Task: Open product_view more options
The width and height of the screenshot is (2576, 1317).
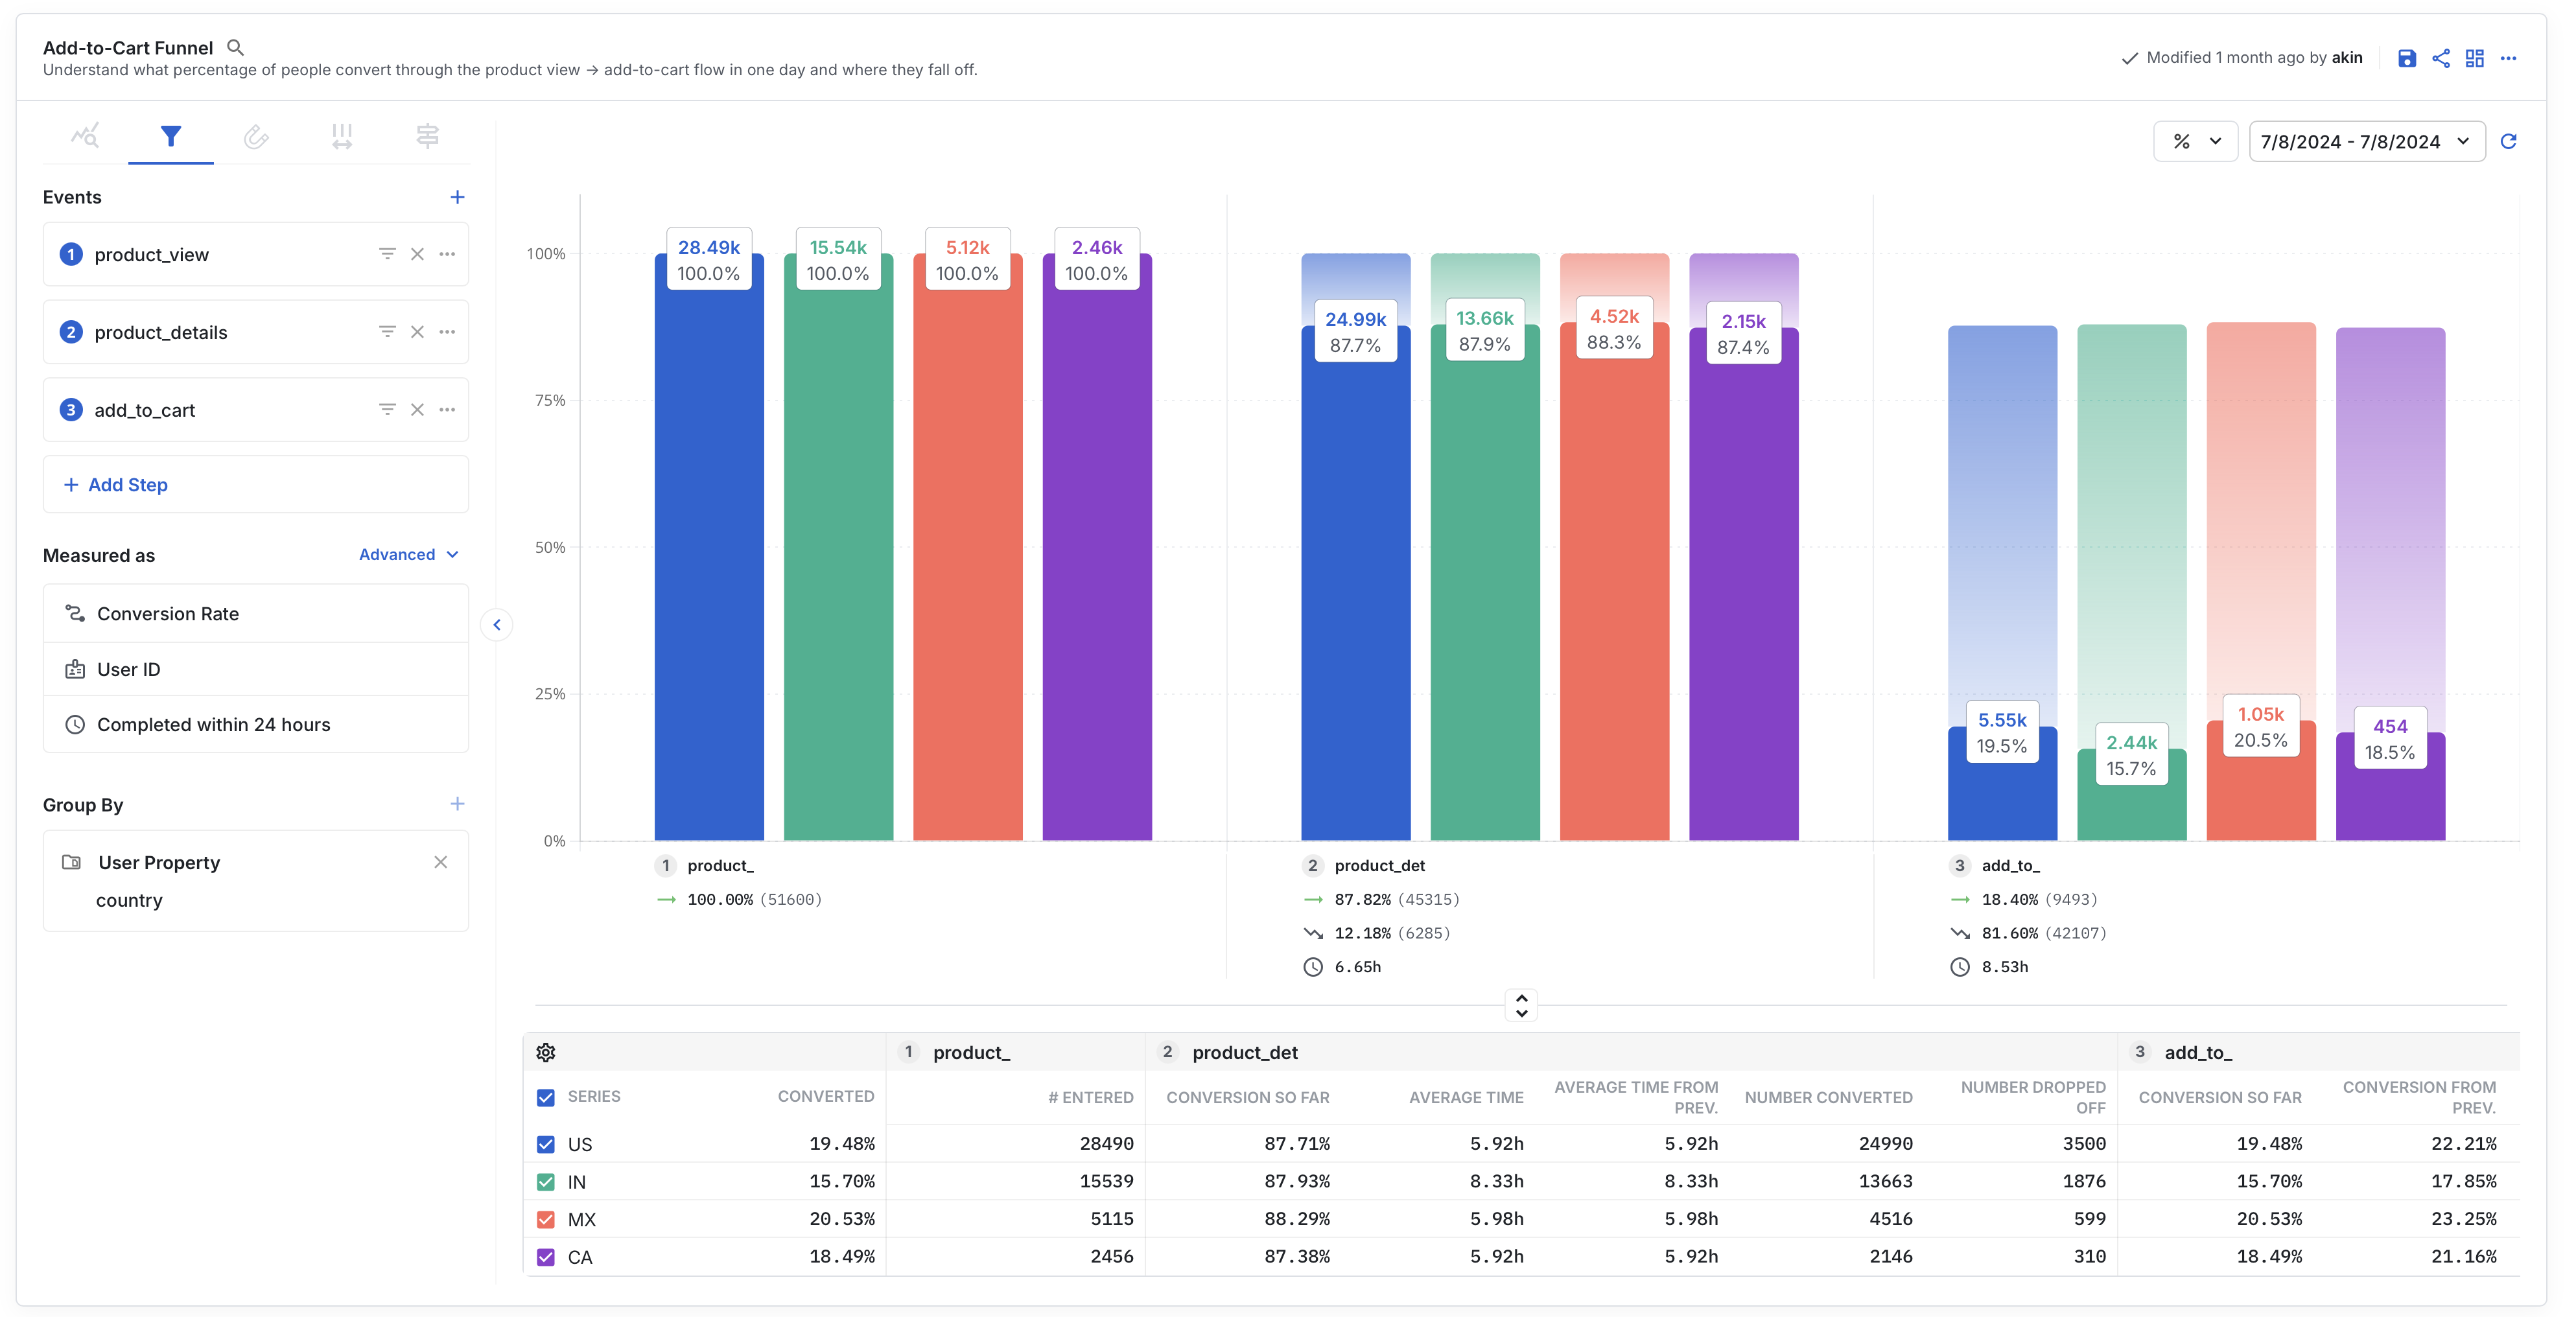Action: point(447,254)
